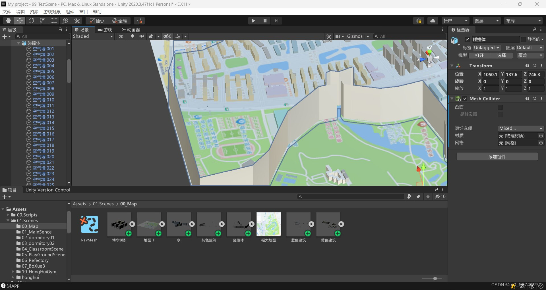Uncheck the Mesh Collider enabled checkbox

(x=465, y=99)
